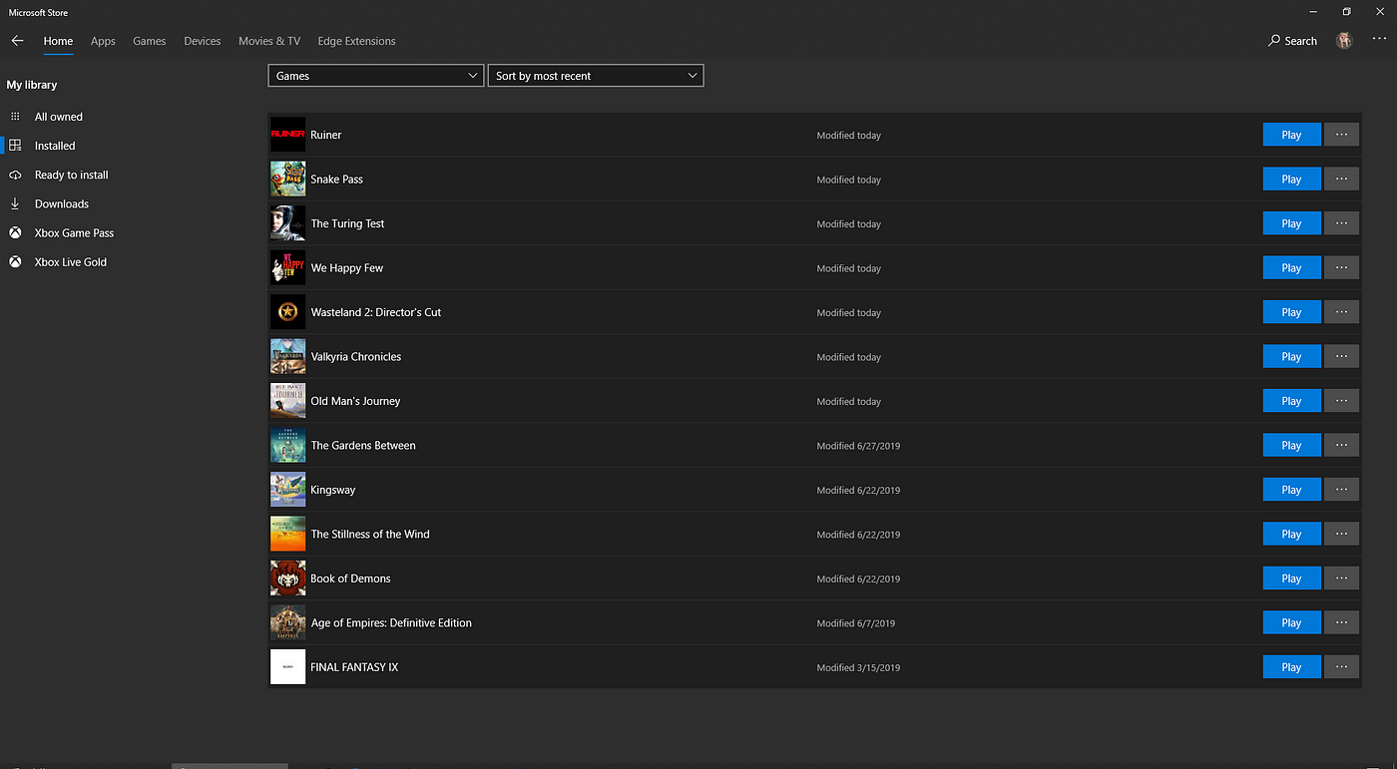
Task: Click the Book of Demons title text
Action: point(350,578)
